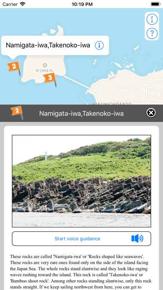Viewport: 163px width, 290px height.
Task: Tap the flag 2 icon in the detail header
Action: [17, 112]
